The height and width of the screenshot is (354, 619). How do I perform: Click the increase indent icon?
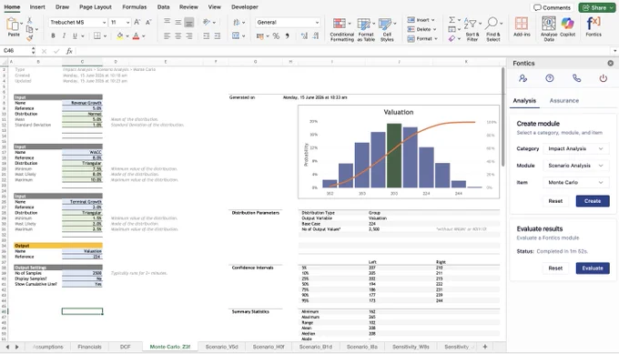tap(218, 35)
